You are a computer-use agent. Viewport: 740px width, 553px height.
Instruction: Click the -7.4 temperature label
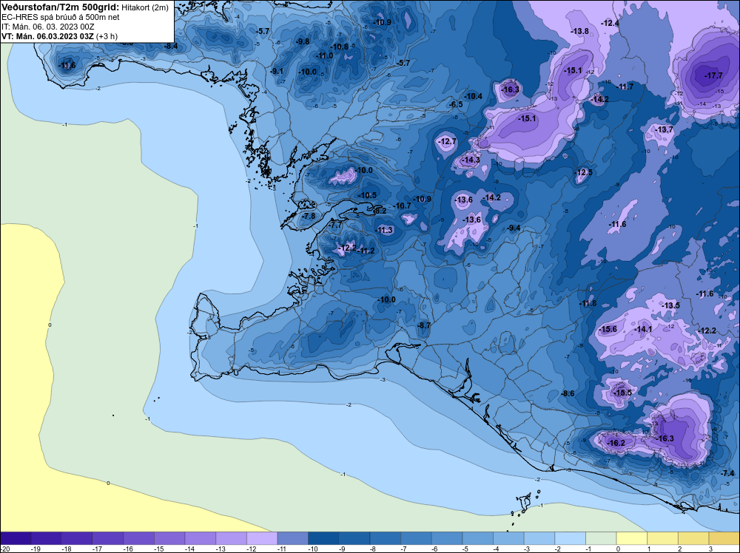click(727, 473)
